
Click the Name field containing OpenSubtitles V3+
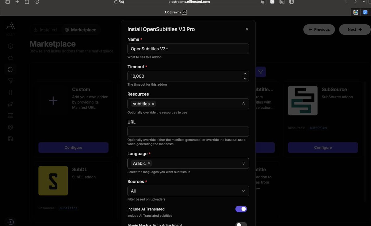pyautogui.click(x=188, y=49)
